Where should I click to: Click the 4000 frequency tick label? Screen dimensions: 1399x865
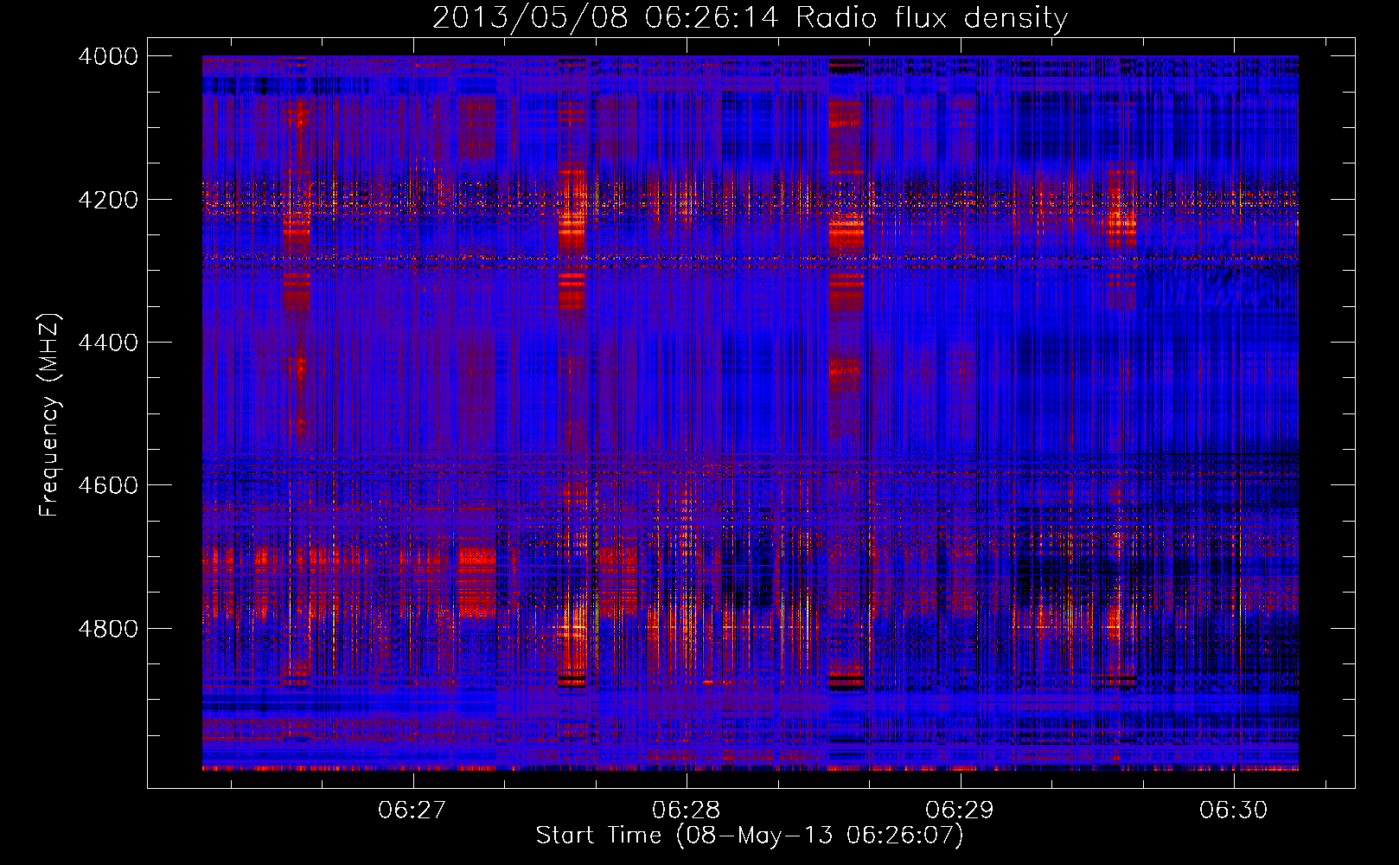(x=108, y=56)
